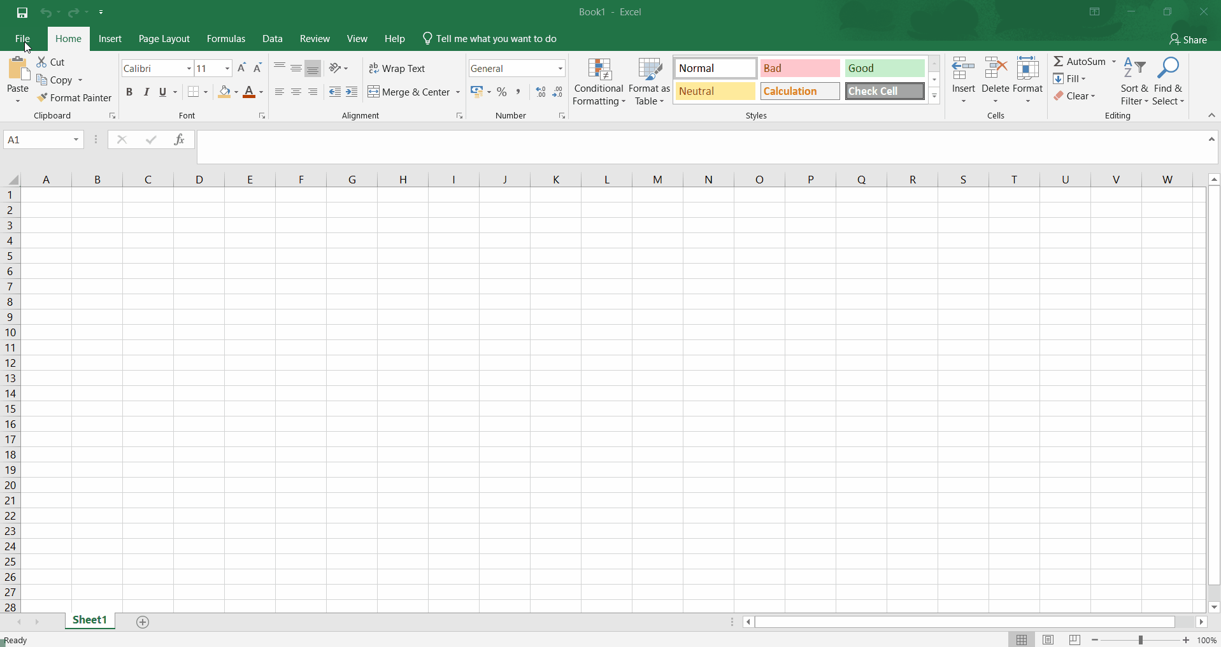Click the Format Painter brush icon
Screen dimensions: 1221x647
click(x=42, y=97)
